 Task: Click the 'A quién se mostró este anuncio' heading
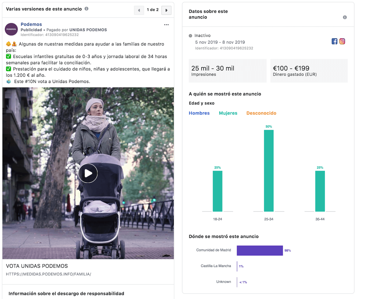pos(225,94)
